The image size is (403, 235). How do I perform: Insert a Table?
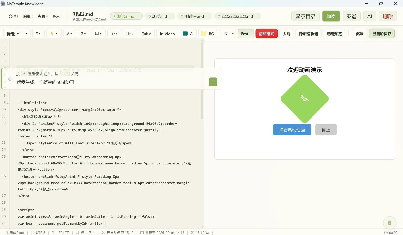coord(147,34)
